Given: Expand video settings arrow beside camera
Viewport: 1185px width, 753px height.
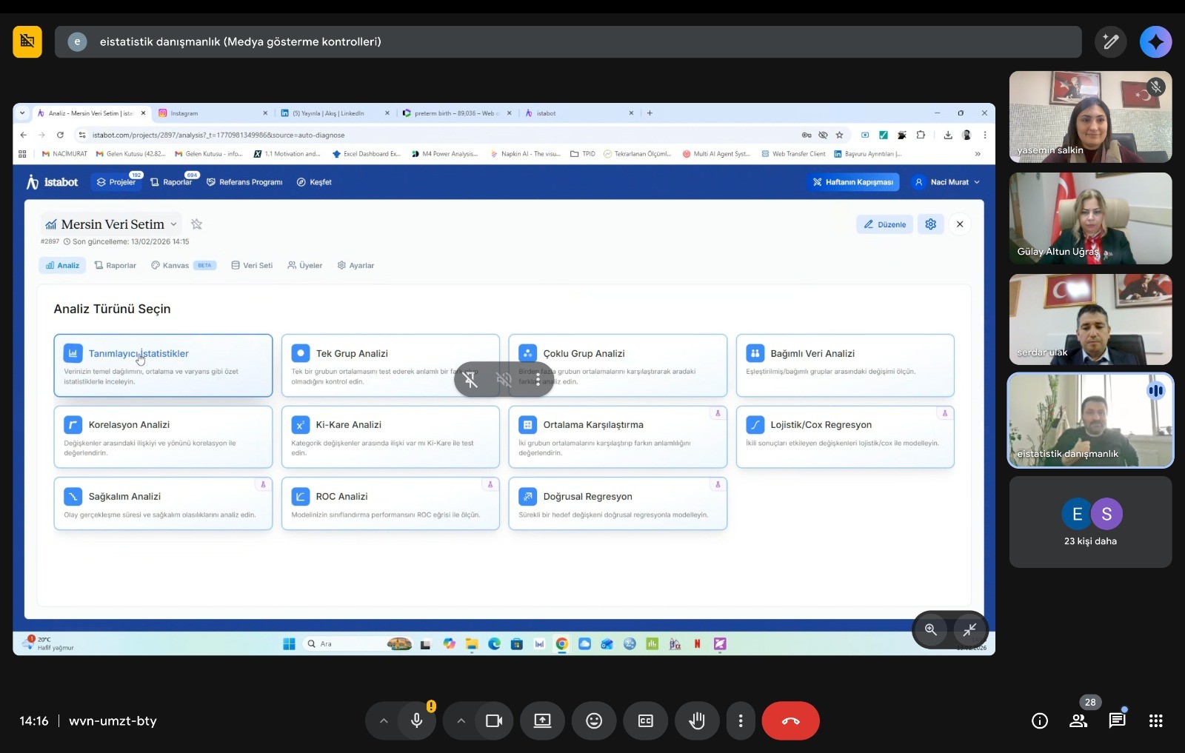Looking at the screenshot, I should point(461,720).
